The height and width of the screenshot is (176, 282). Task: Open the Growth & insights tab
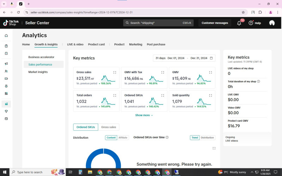(x=46, y=44)
